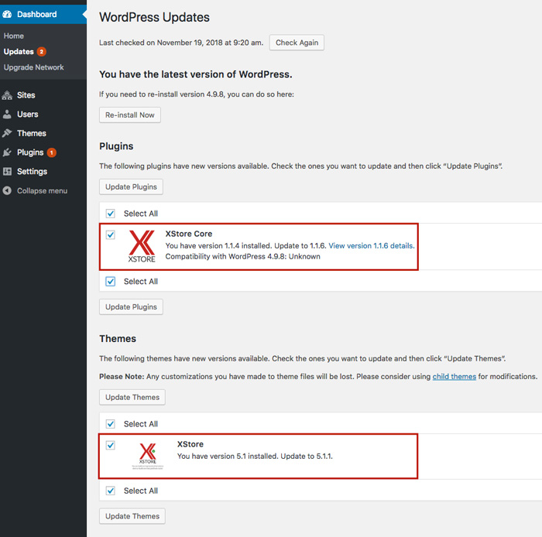Click the Dashboard gauge icon
The width and height of the screenshot is (542, 537).
tap(8, 14)
